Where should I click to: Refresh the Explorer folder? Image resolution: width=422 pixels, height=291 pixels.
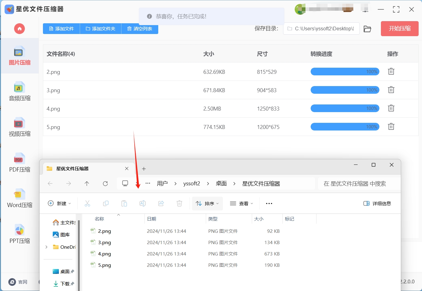click(105, 183)
